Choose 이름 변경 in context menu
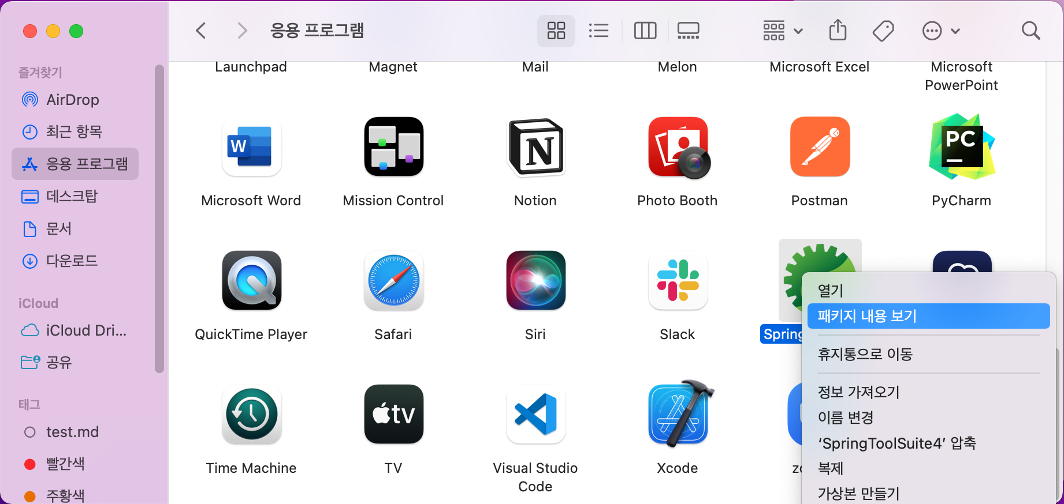This screenshot has width=1064, height=504. 928,418
